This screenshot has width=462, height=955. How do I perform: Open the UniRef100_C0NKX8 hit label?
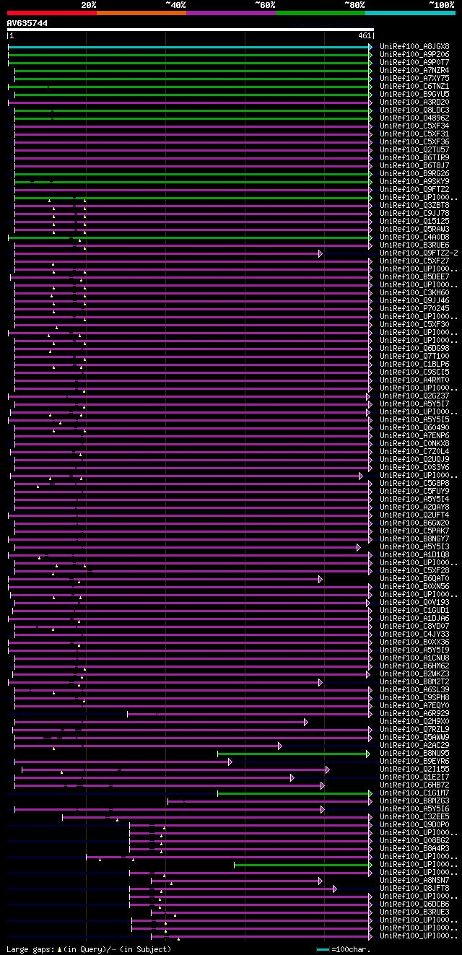coord(415,443)
